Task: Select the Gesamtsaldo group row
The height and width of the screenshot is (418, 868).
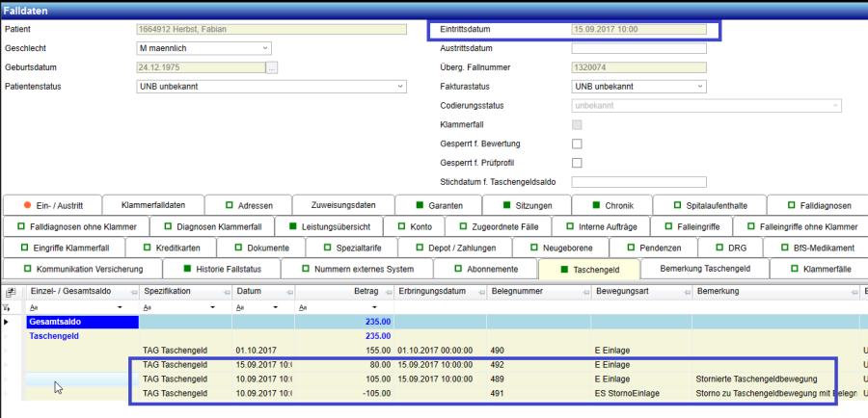Action: 82,322
